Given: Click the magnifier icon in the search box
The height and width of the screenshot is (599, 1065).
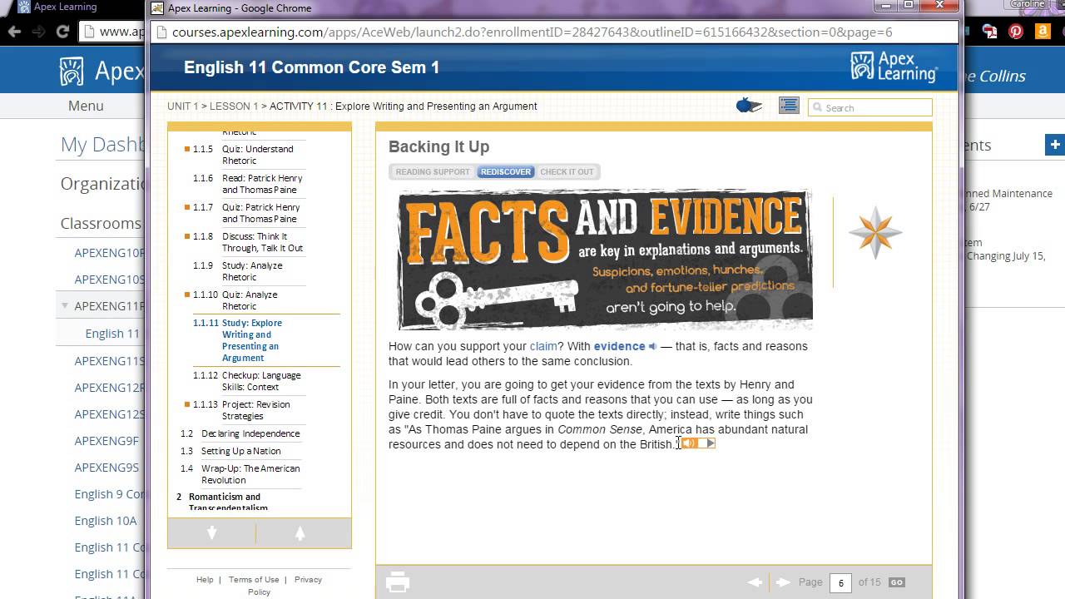Looking at the screenshot, I should pyautogui.click(x=817, y=107).
